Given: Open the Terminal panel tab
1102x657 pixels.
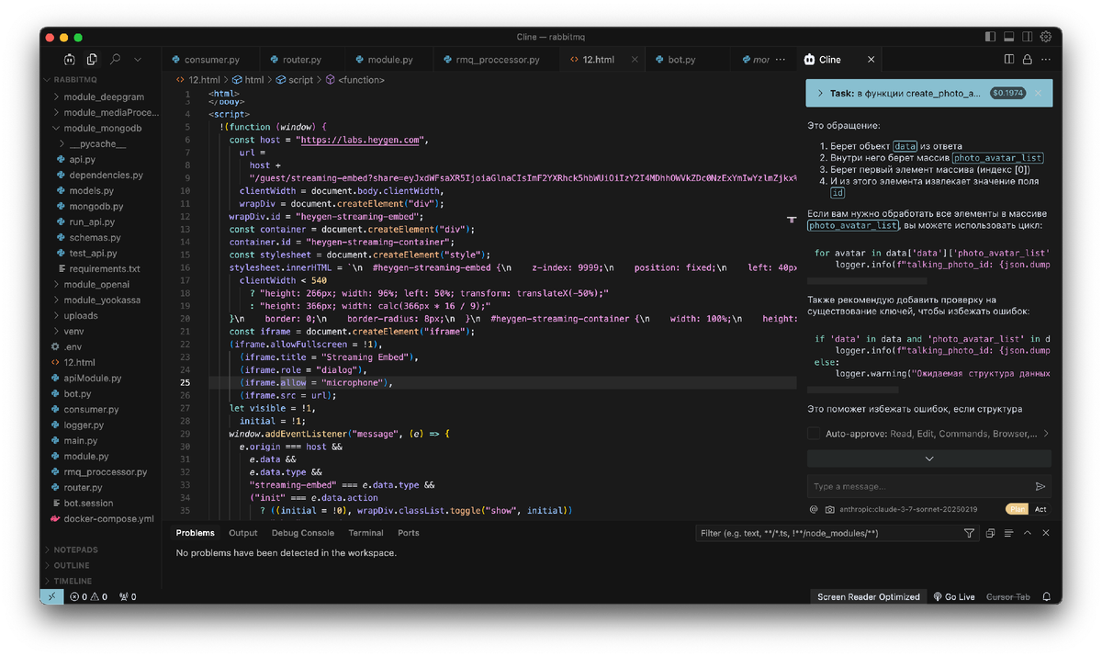Looking at the screenshot, I should (365, 533).
